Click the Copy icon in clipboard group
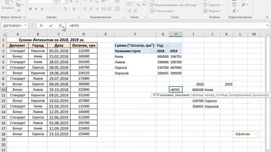 click(18, 5)
